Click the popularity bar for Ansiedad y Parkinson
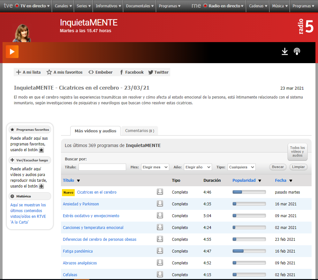Viewport: 318px width, 280px height. 249,204
